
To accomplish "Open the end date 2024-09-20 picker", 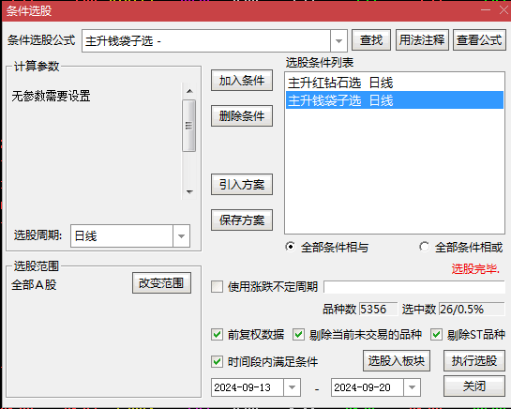I will point(412,387).
